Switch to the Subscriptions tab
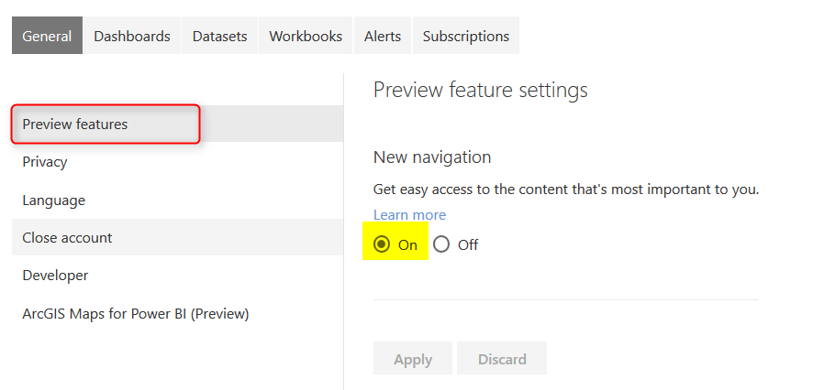 (466, 36)
